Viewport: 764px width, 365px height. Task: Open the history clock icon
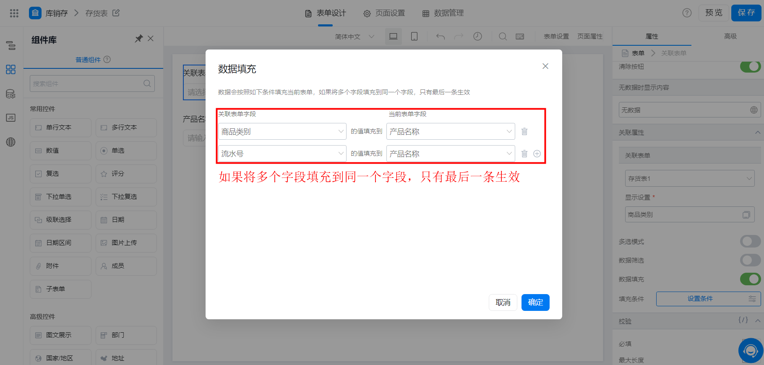477,36
